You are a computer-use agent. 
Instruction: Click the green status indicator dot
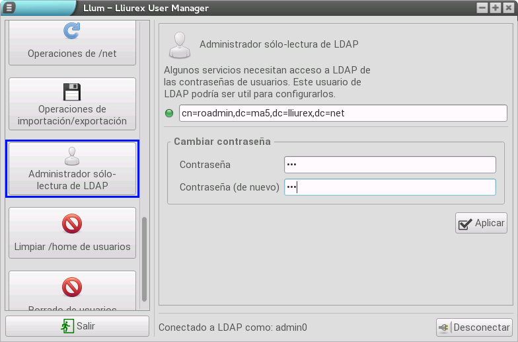coord(170,113)
